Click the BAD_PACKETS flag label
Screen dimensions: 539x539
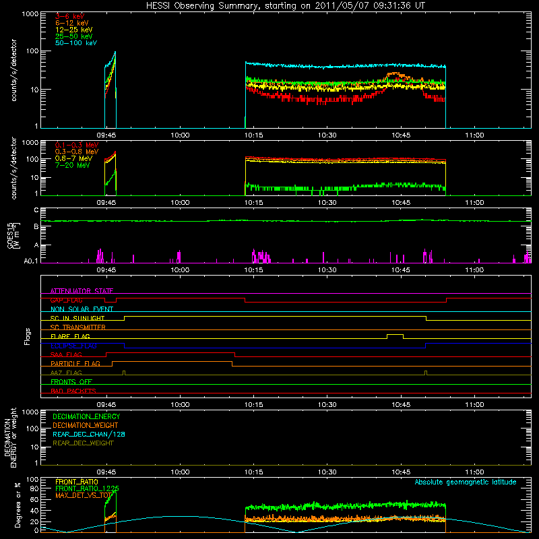click(73, 391)
